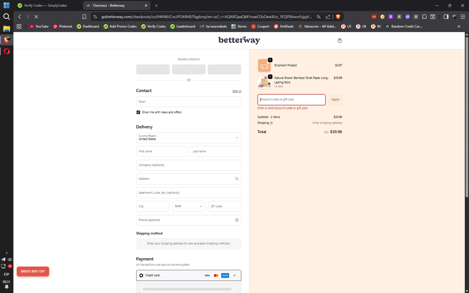
Task: Click the Sign in link
Action: point(237,91)
